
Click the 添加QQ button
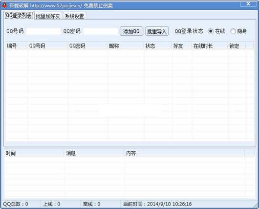[131, 31]
